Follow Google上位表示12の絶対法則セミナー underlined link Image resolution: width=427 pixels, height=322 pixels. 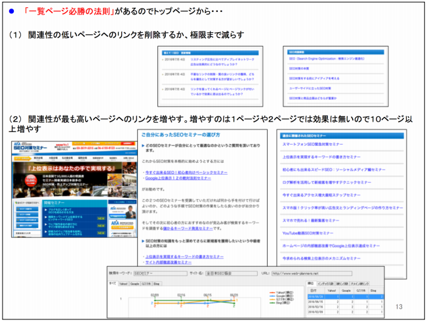(x=178, y=178)
